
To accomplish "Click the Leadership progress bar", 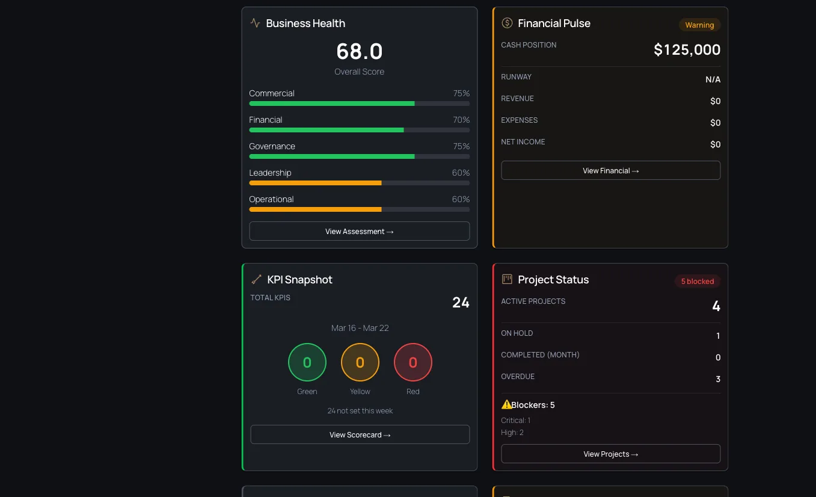I will pos(360,183).
